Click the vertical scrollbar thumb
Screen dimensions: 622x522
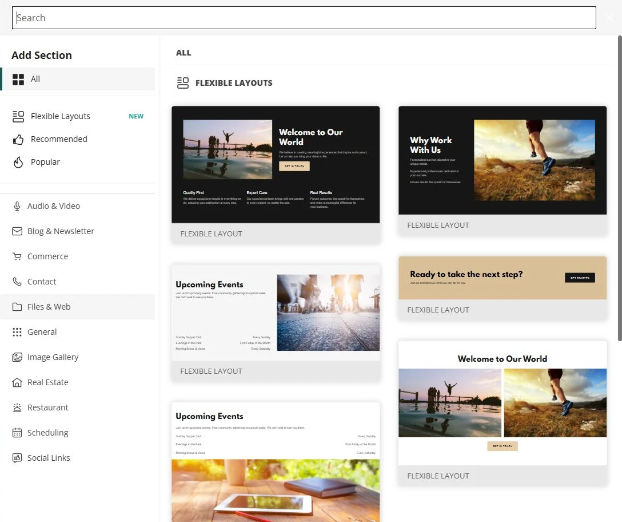coord(620,188)
